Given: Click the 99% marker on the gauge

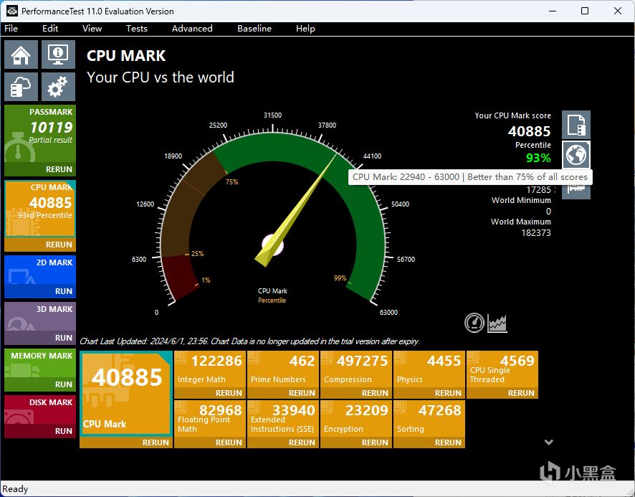Looking at the screenshot, I should (x=340, y=278).
